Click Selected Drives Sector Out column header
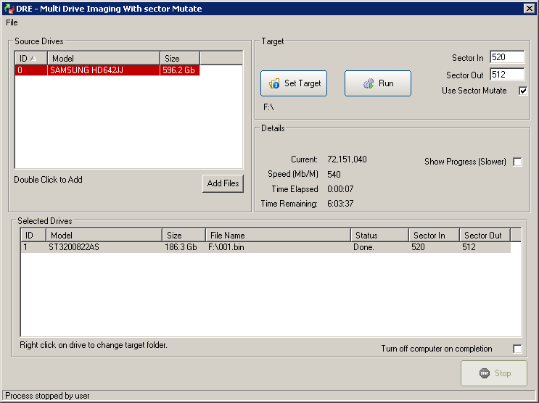 point(484,235)
